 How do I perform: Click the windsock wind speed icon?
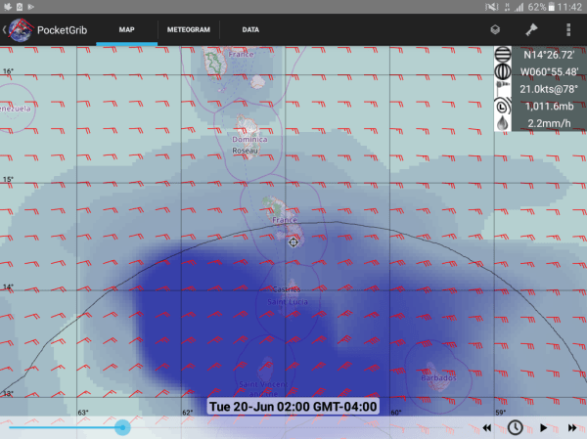pyautogui.click(x=502, y=89)
